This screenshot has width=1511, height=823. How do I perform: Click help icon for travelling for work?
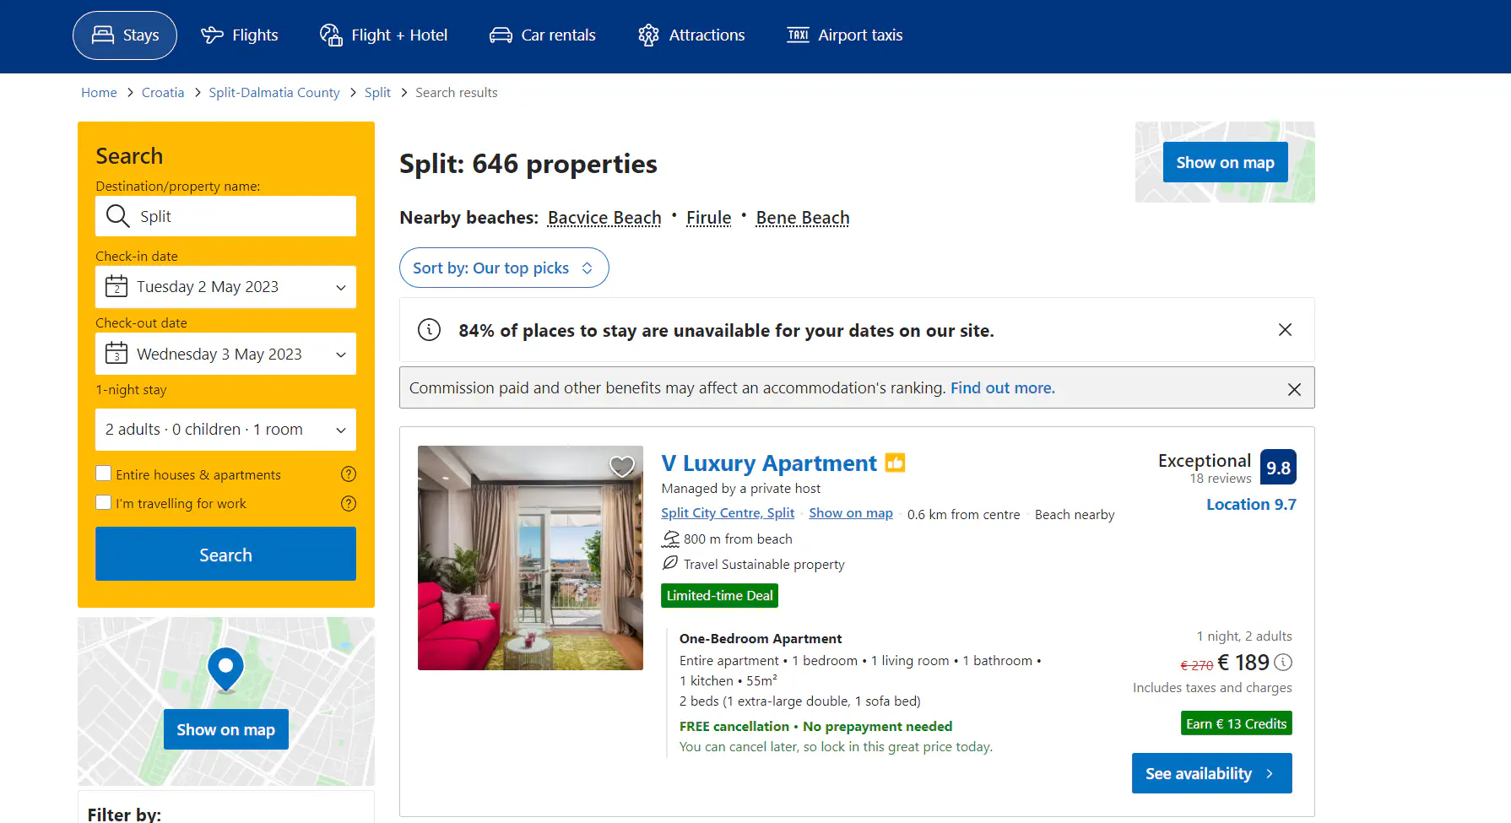[348, 503]
